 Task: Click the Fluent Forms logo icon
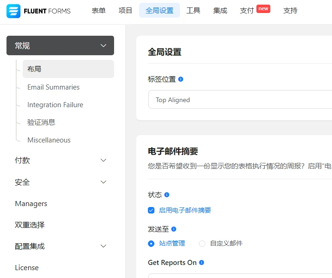13,11
